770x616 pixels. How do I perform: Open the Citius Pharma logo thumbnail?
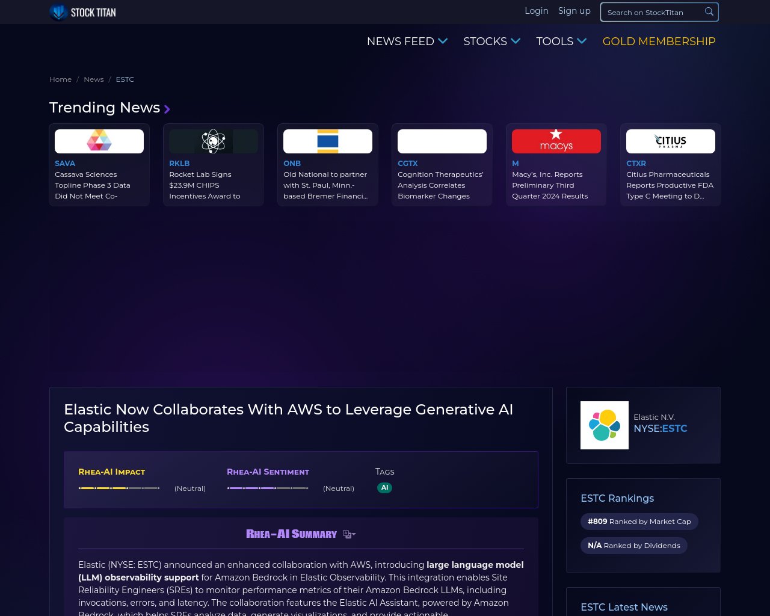(x=671, y=141)
